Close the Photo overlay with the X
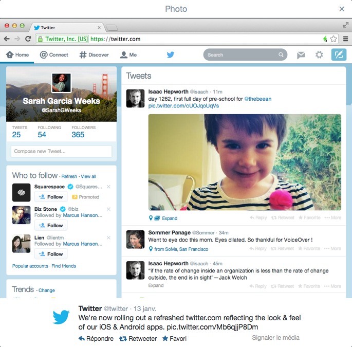Image resolution: width=352 pixels, height=347 pixels. (342, 9)
